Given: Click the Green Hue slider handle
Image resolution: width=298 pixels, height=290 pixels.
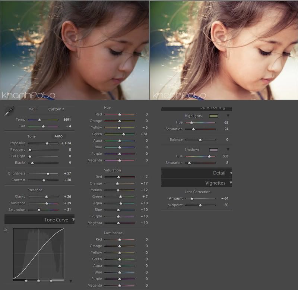Looking at the screenshot, I should point(124,134).
